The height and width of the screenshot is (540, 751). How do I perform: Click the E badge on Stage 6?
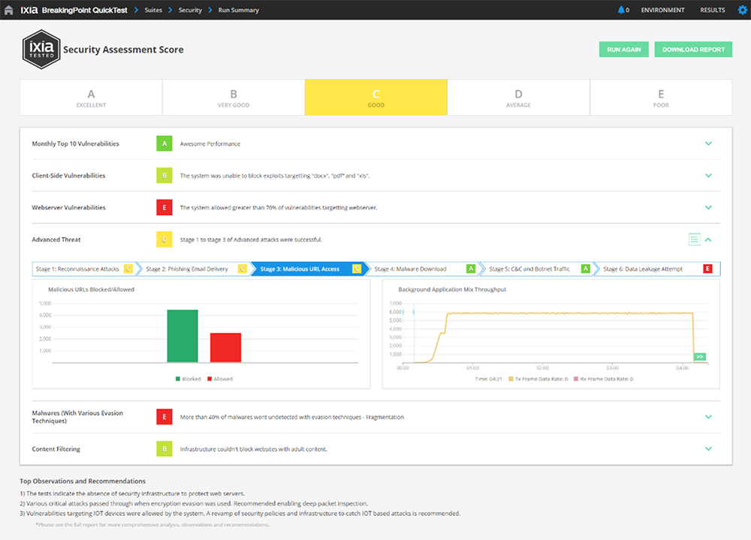click(707, 269)
